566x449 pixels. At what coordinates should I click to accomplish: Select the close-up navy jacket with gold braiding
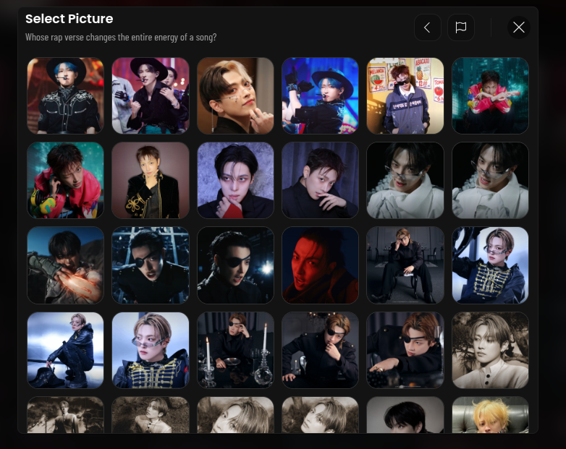[151, 350]
